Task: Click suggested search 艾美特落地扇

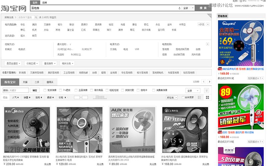Action: click(x=37, y=72)
